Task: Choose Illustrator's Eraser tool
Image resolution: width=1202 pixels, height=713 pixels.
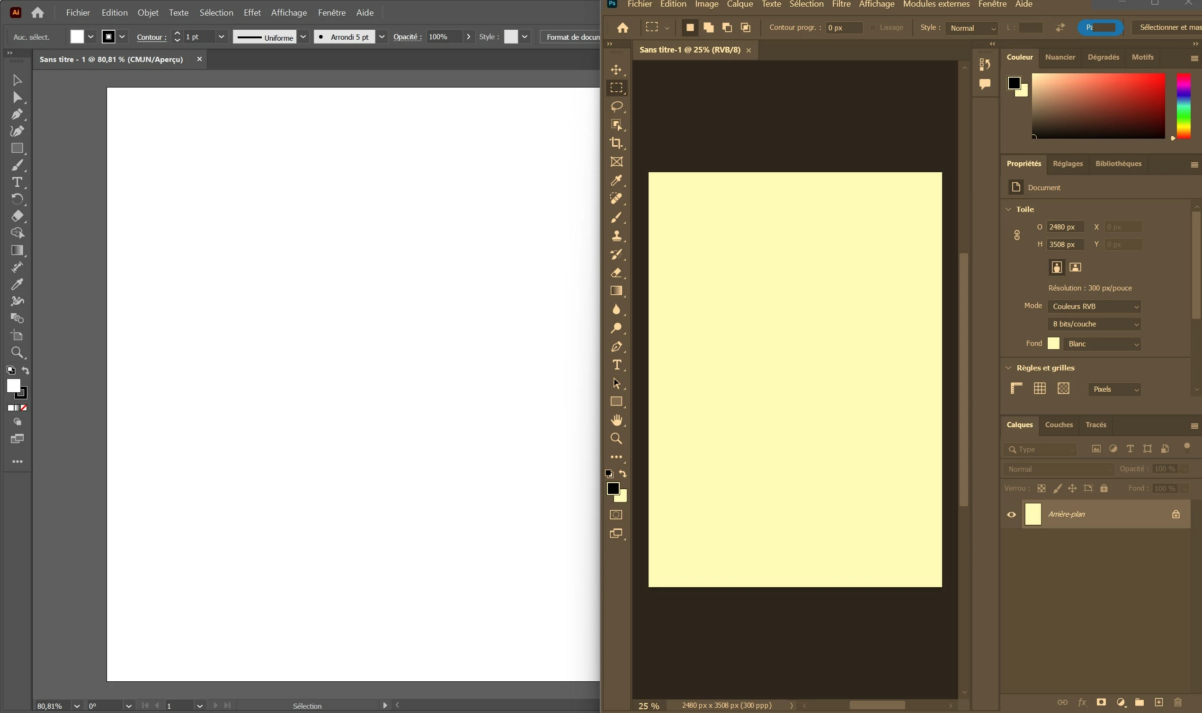Action: (x=17, y=216)
